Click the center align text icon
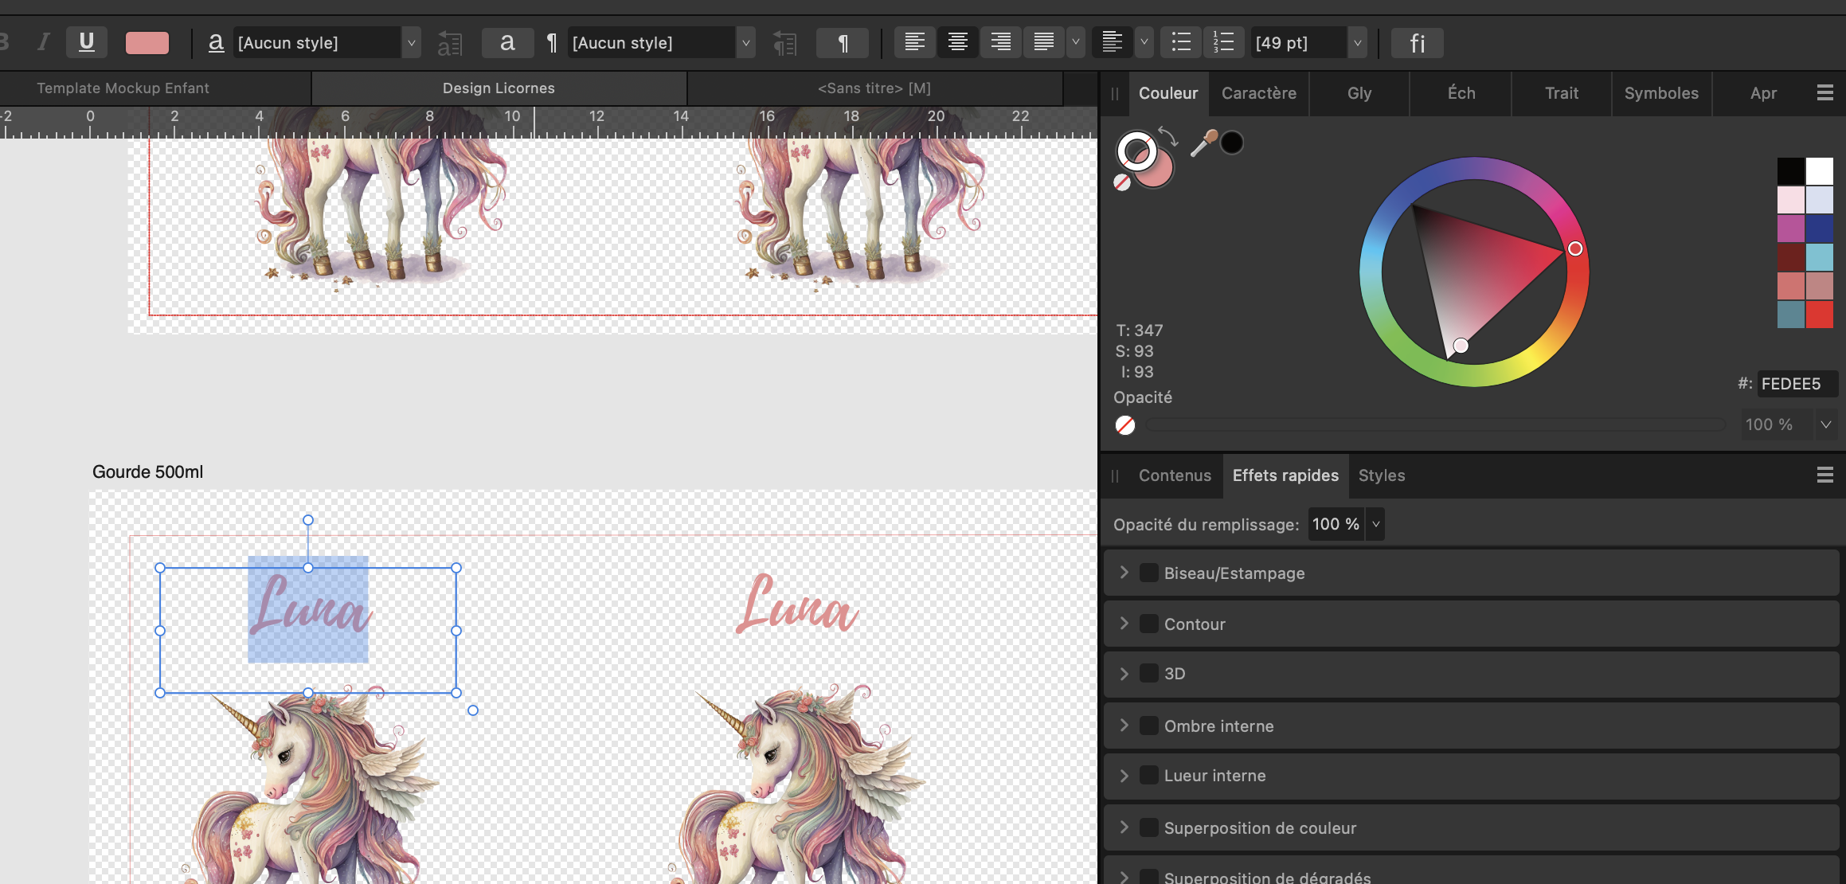 pyautogui.click(x=957, y=42)
